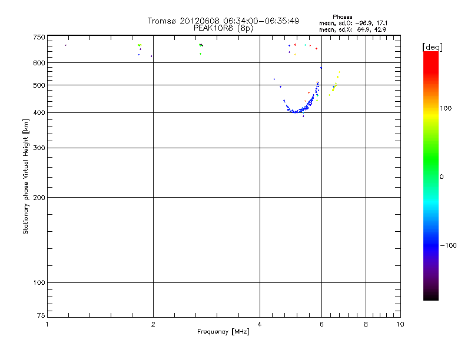Click the 'Frequency [MHz]' axis label
Image resolution: width=471 pixels, height=353 pixels.
223,332
